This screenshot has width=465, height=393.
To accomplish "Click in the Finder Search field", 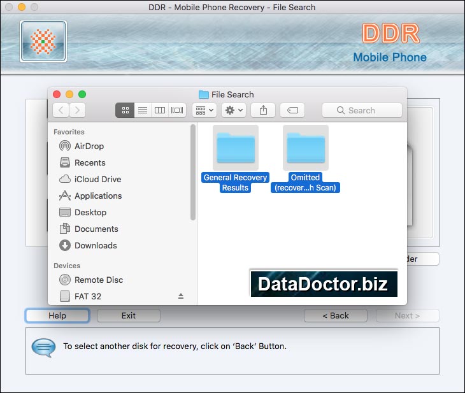I will [362, 110].
